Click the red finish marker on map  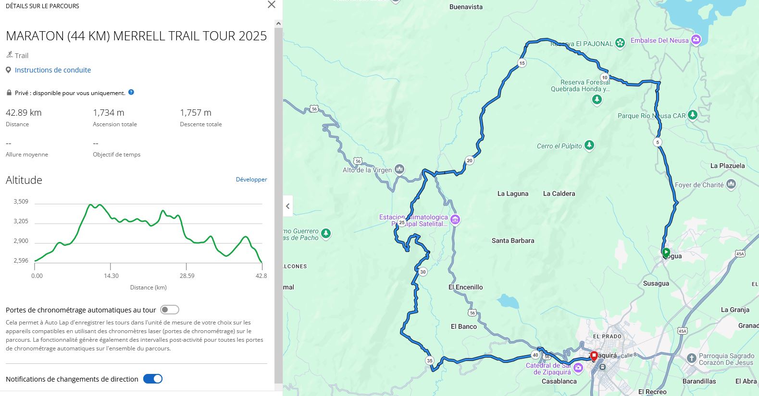click(594, 356)
